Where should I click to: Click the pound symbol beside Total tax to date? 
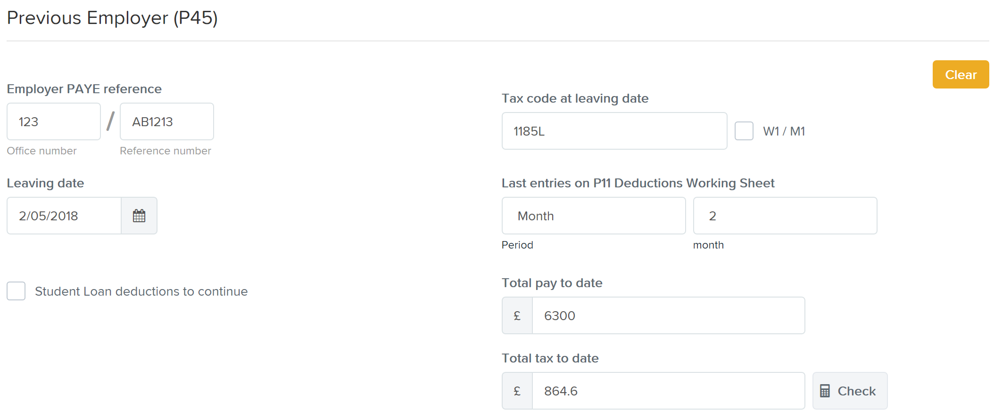tap(517, 390)
